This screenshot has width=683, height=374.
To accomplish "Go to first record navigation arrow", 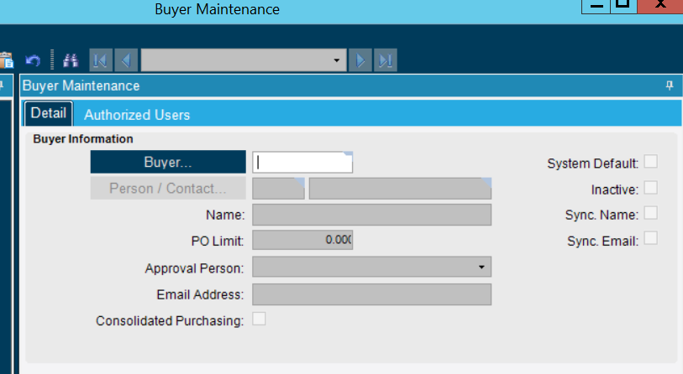I will click(101, 60).
